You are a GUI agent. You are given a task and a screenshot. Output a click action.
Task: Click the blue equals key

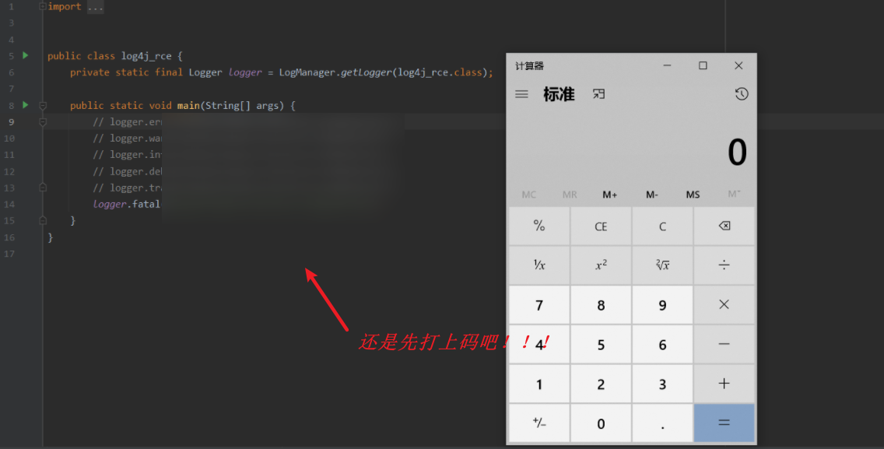click(724, 423)
